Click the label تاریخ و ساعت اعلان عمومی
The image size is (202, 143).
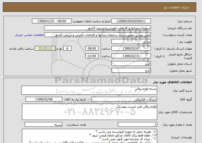92,21
